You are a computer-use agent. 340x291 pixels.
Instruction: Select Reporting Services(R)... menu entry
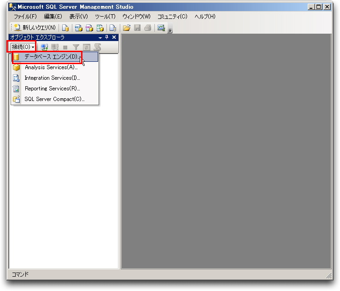pos(55,89)
